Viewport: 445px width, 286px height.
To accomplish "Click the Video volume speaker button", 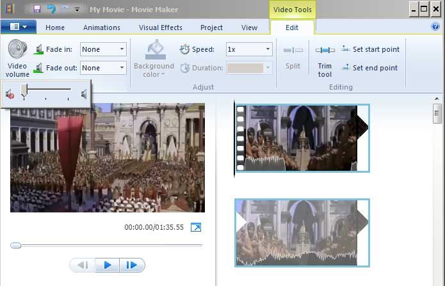I will [x=17, y=58].
